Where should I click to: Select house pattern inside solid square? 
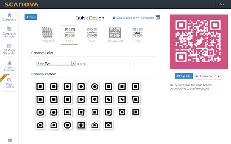tap(108, 125)
